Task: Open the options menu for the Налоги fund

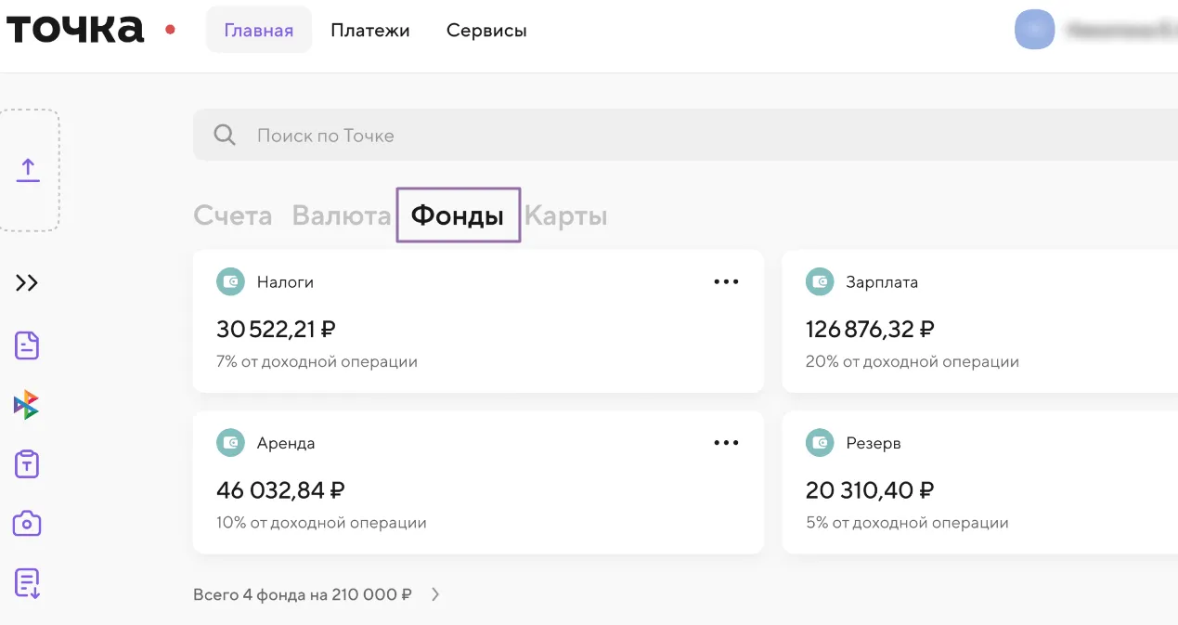Action: 726,281
